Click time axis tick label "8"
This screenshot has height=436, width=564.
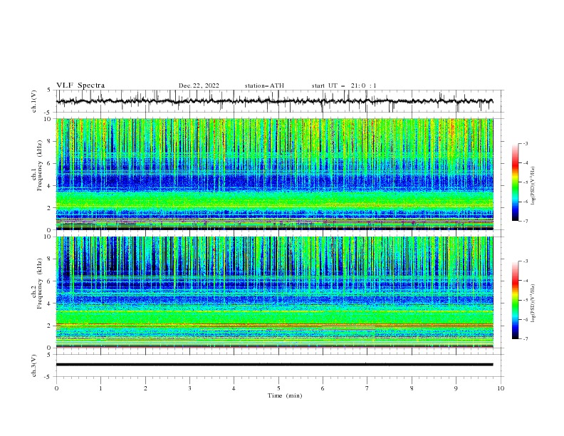[x=412, y=388]
